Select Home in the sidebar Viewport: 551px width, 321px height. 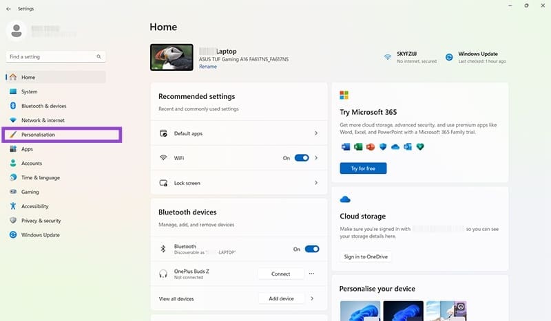tap(56, 77)
